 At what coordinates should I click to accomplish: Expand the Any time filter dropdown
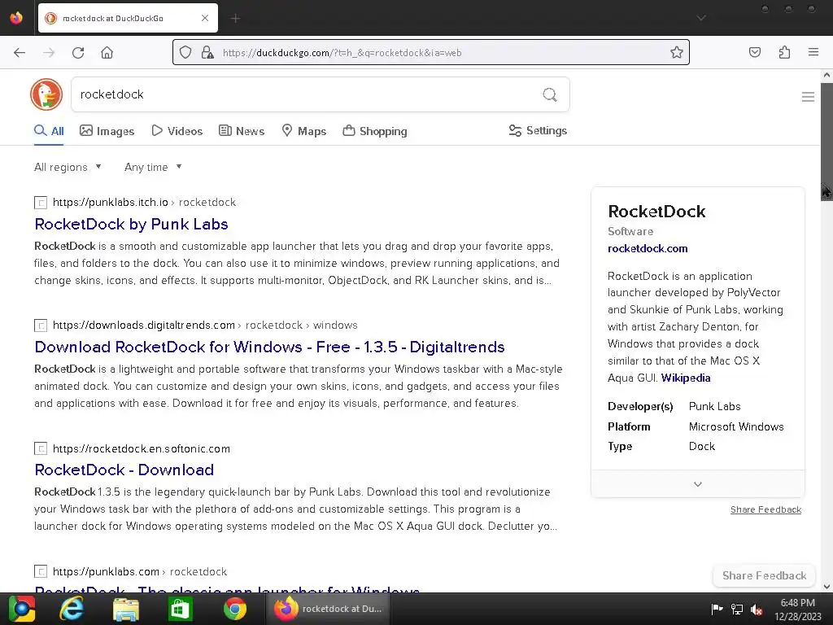coord(153,167)
